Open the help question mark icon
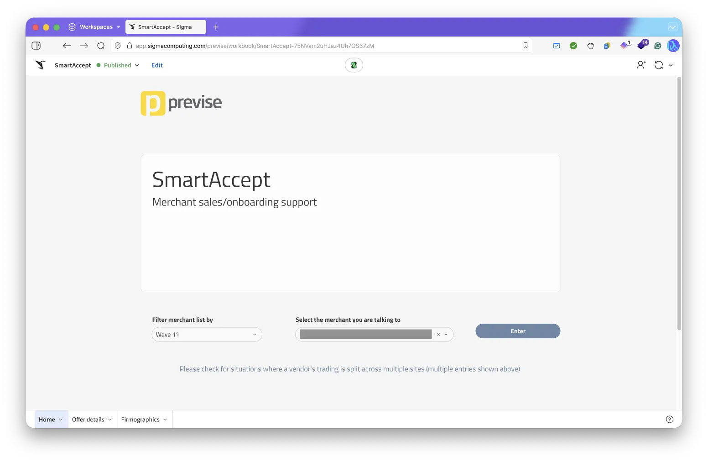This screenshot has width=708, height=462. pos(669,420)
